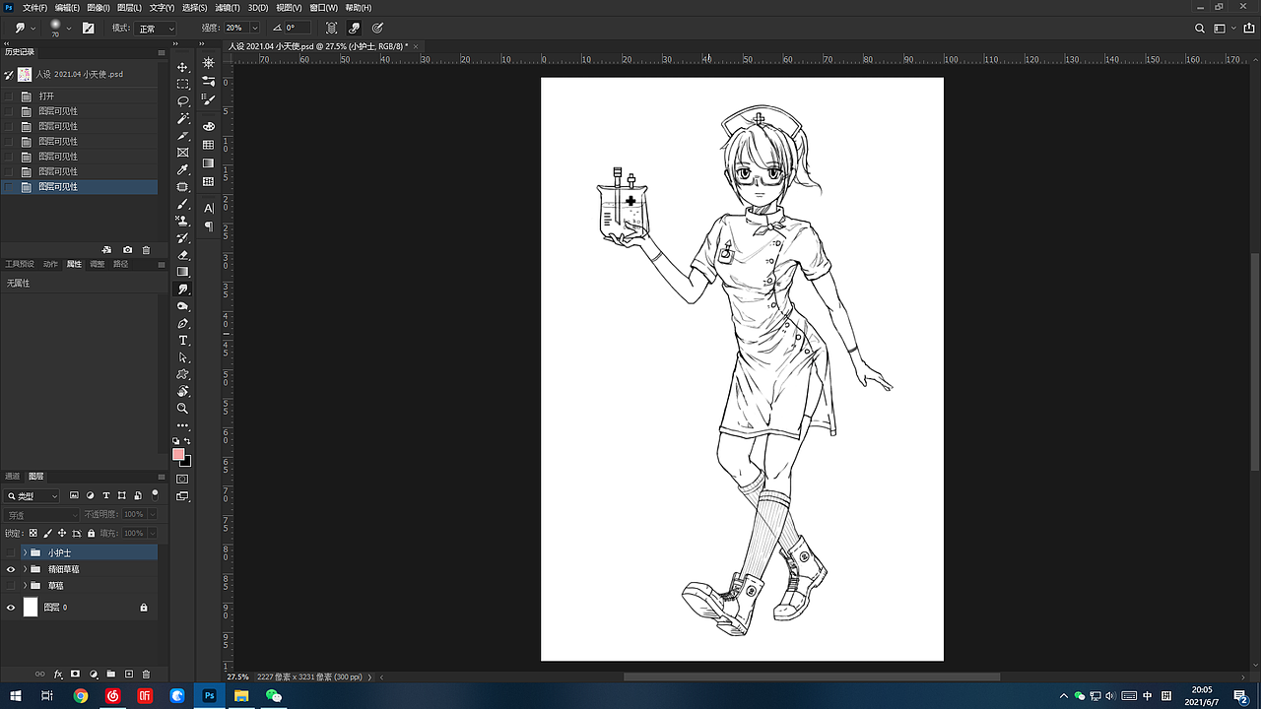Screen dimensions: 1261x709
Task: Open the layer filter 类型 dropdown
Action: [x=33, y=496]
